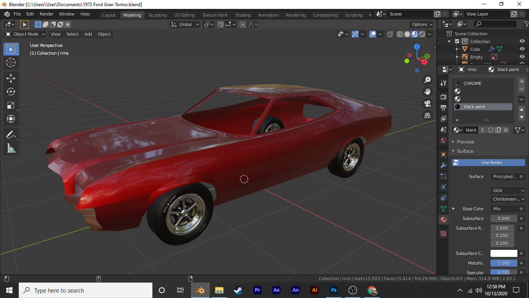Open the Object Mode dropdown
This screenshot has width=529, height=298.
click(x=25, y=34)
